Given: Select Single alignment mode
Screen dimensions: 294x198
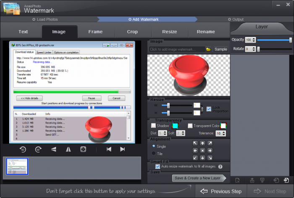Looking at the screenshot, I should pyautogui.click(x=154, y=146).
